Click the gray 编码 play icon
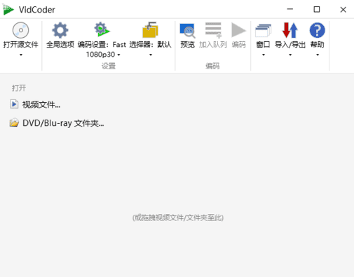This screenshot has width=354, height=277. tap(238, 30)
